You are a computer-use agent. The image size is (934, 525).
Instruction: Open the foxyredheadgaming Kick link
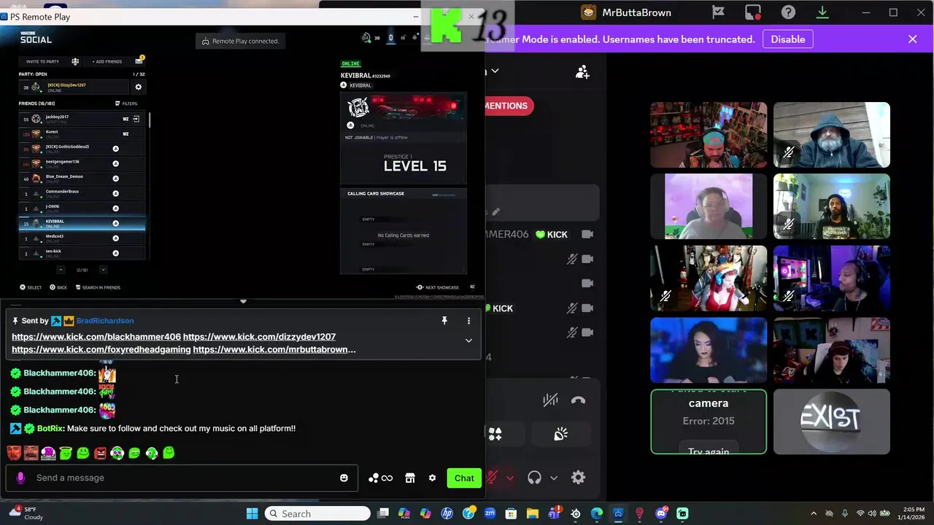click(x=101, y=350)
